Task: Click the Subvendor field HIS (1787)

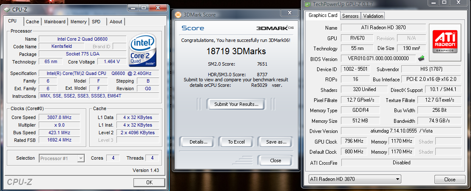Action: point(431,69)
